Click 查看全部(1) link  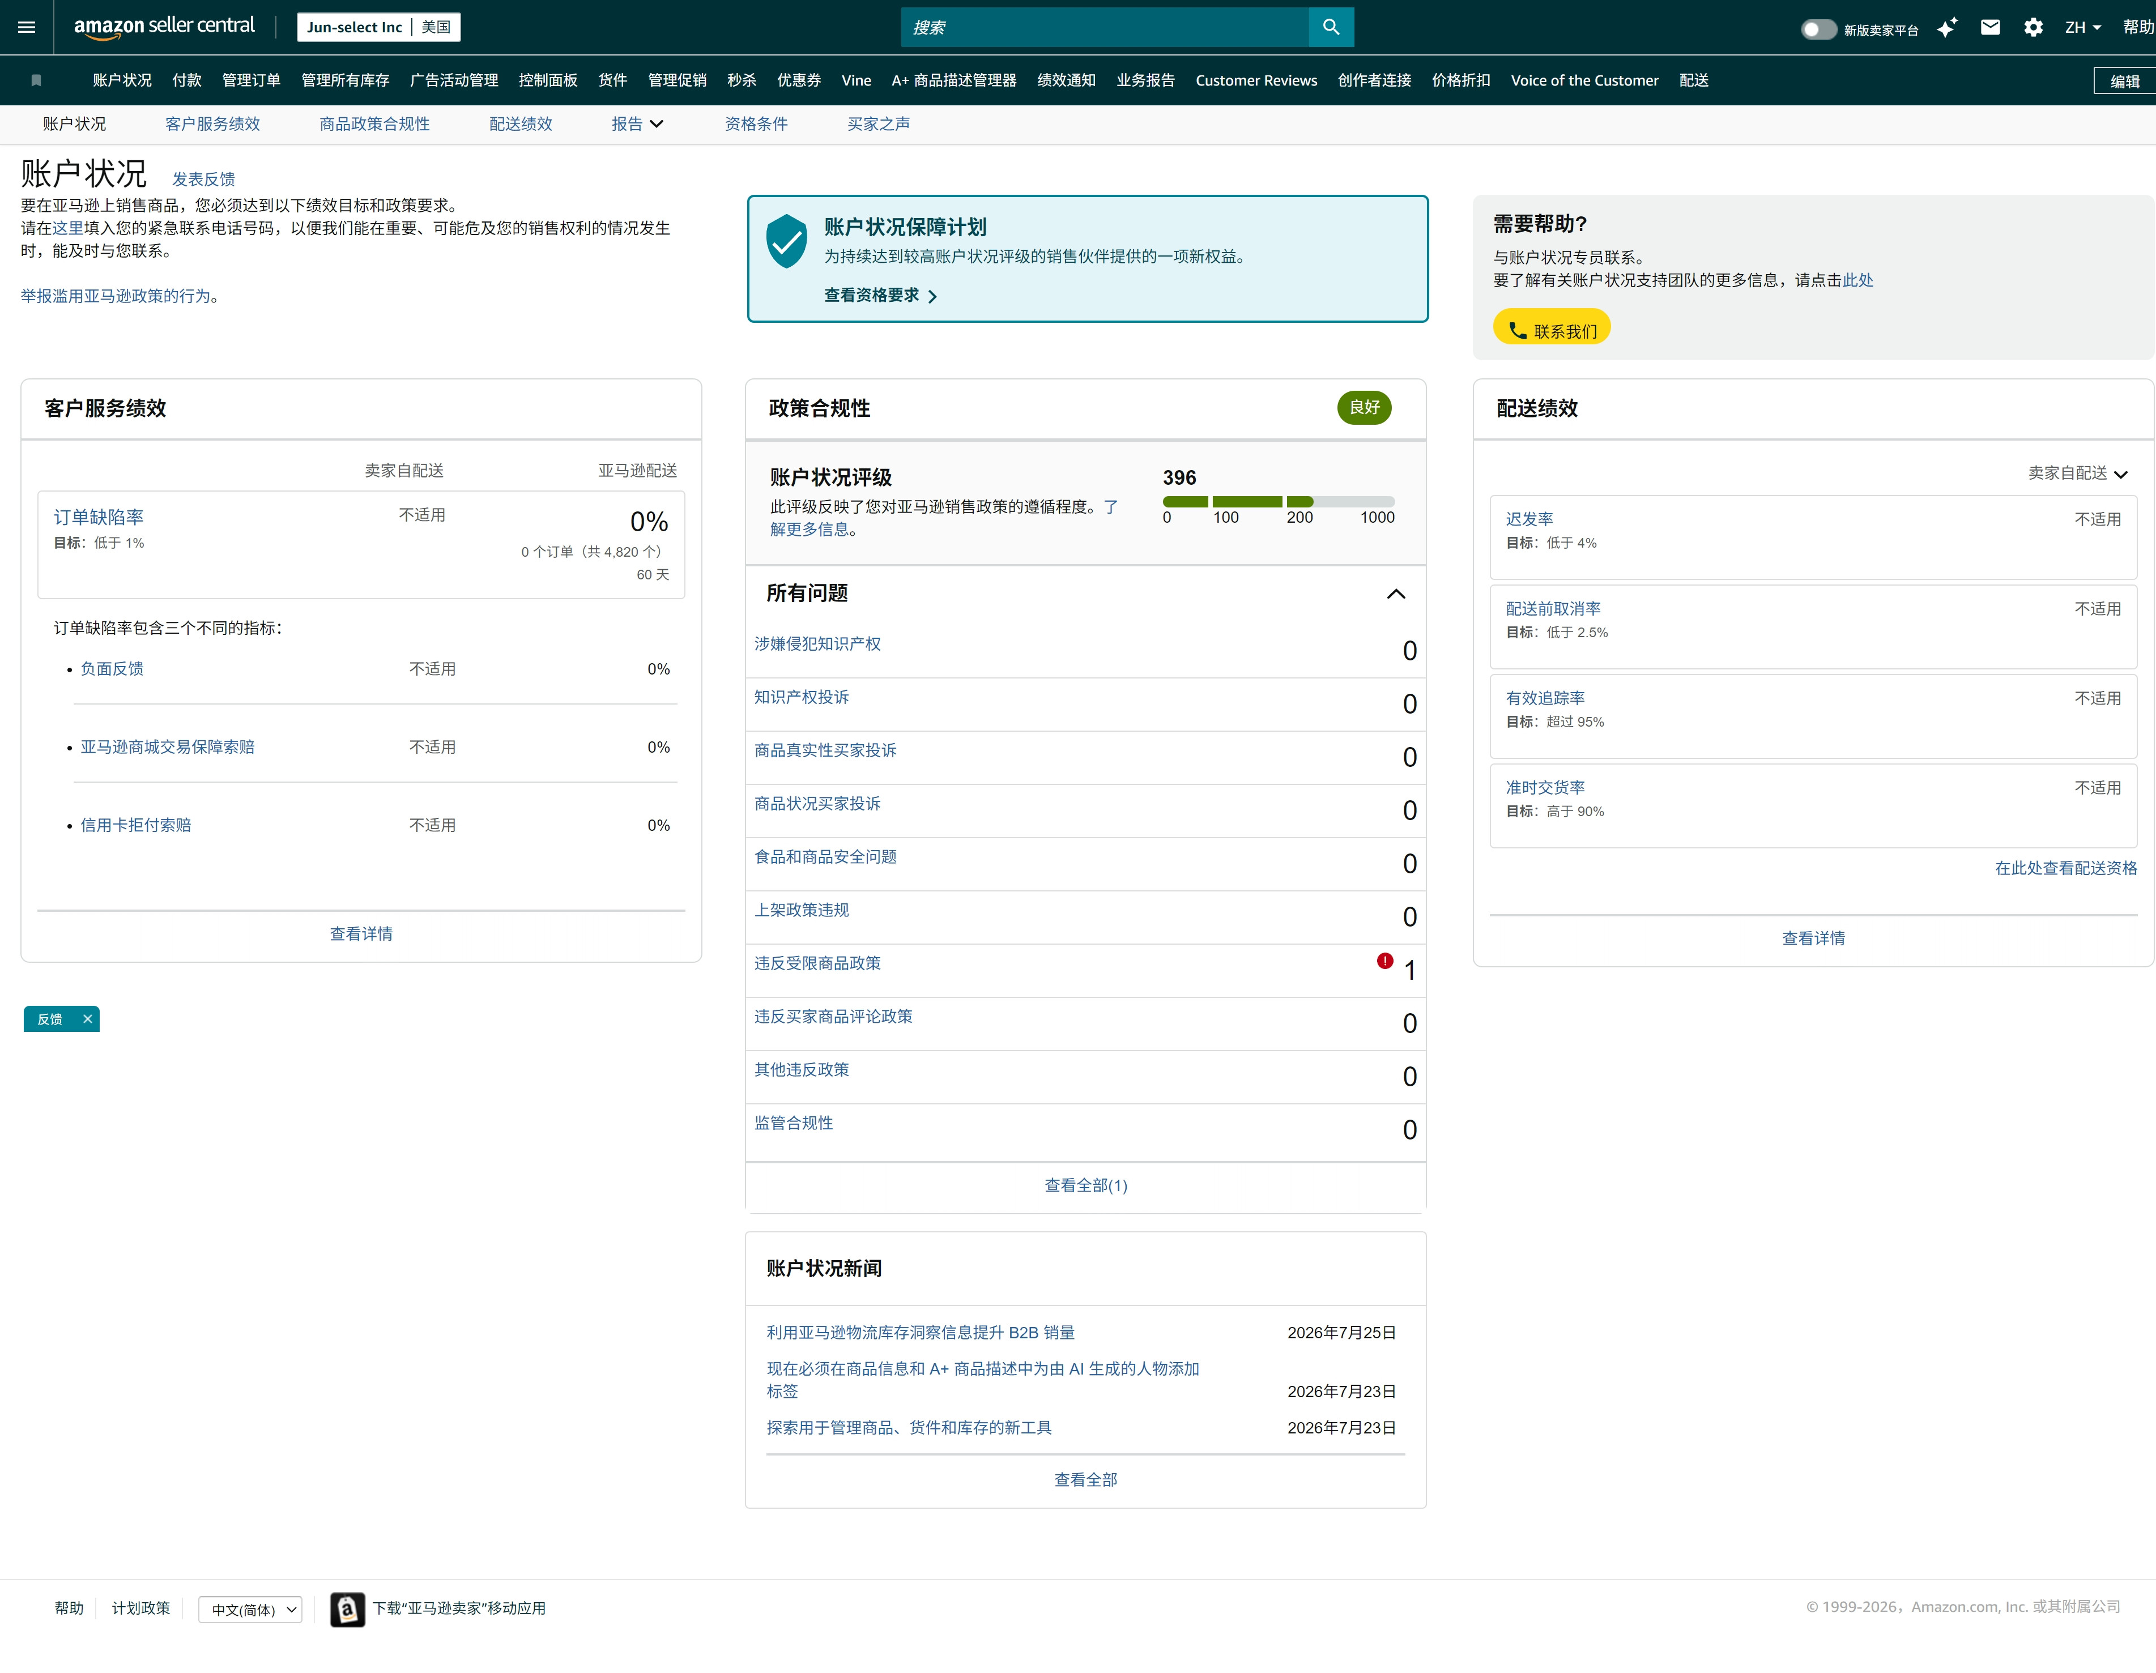(1086, 1185)
